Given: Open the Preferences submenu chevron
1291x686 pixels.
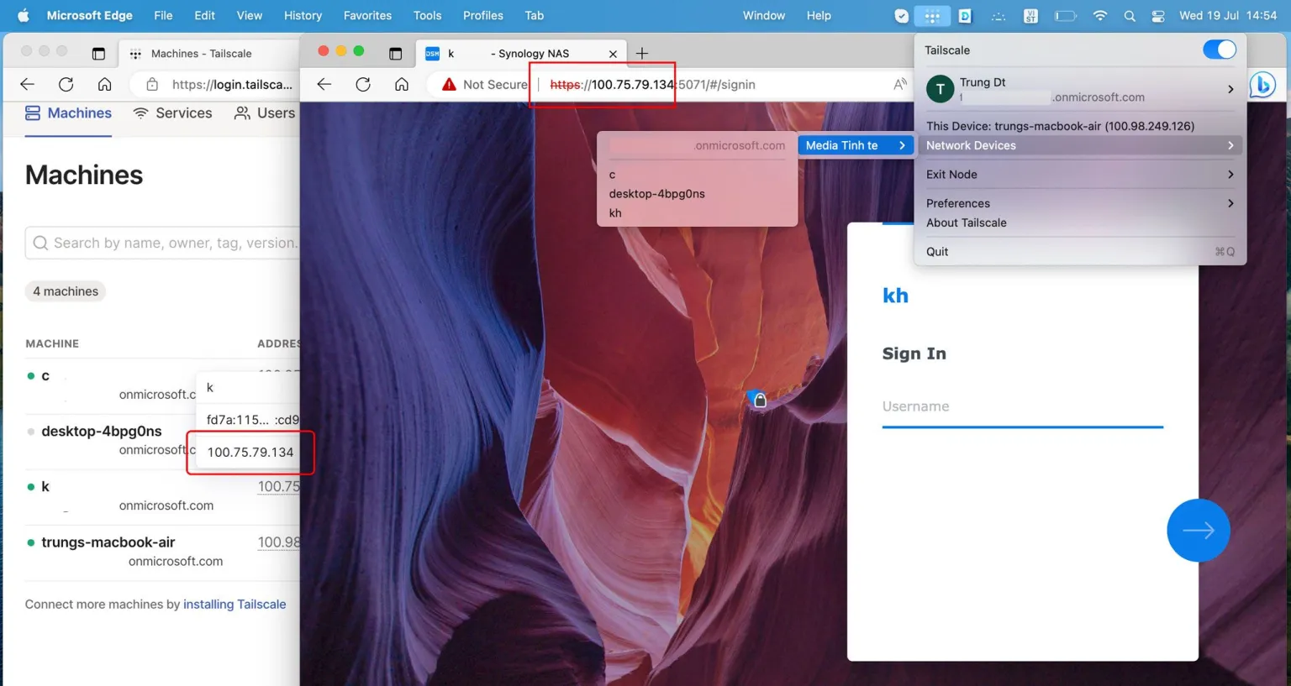Looking at the screenshot, I should coord(1230,203).
